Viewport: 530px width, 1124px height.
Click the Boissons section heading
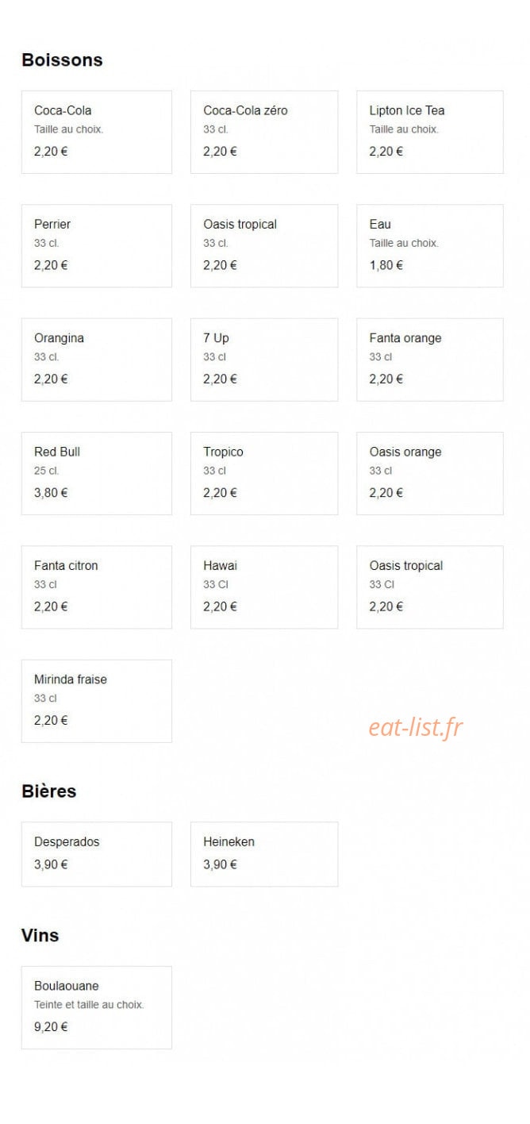click(x=62, y=60)
